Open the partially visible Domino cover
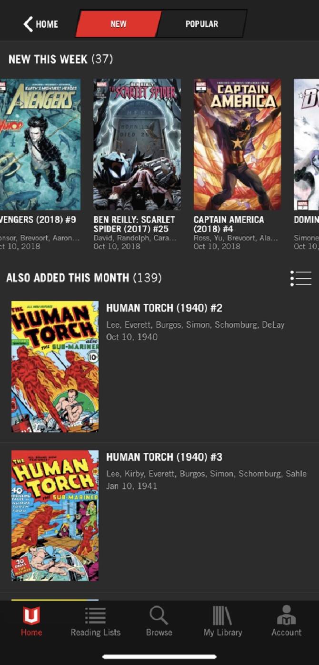The height and width of the screenshot is (665, 319). pos(306,145)
